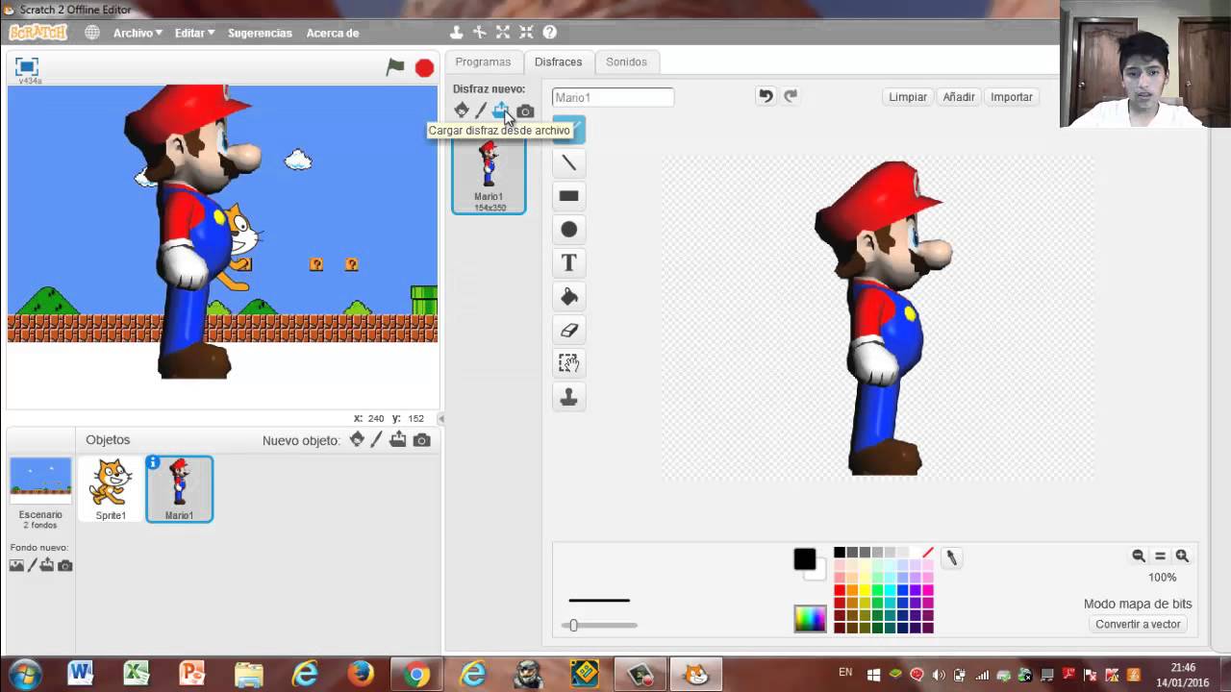Pick the rainbow color picker swatch
This screenshot has width=1231, height=692.
(810, 618)
